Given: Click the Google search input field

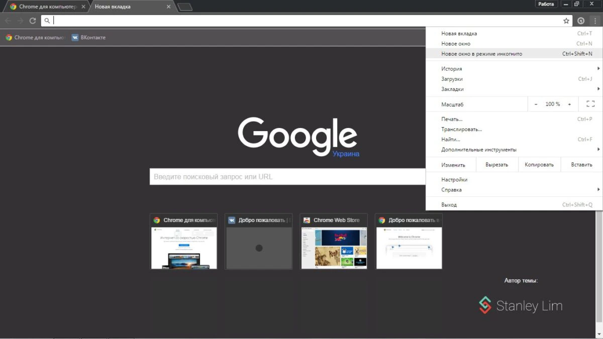Looking at the screenshot, I should point(287,177).
